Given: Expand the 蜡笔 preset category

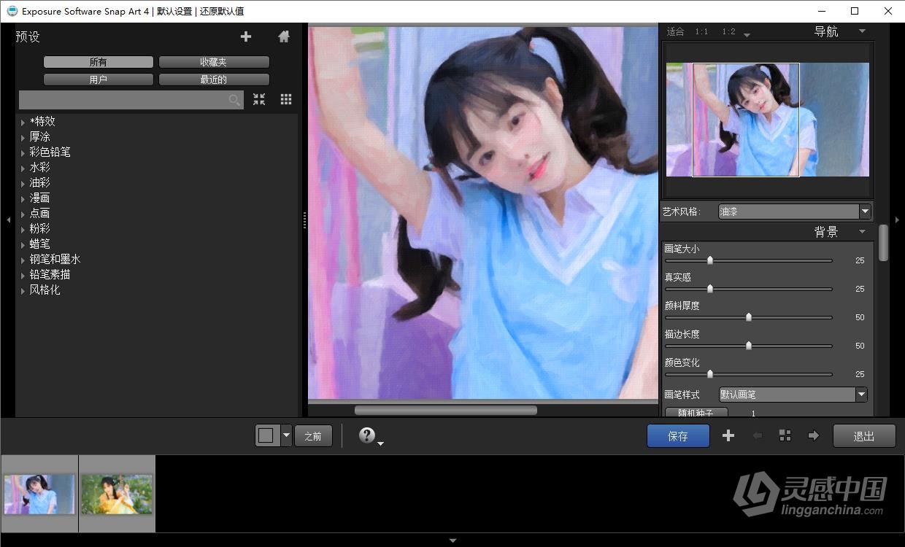Looking at the screenshot, I should pyautogui.click(x=23, y=245).
